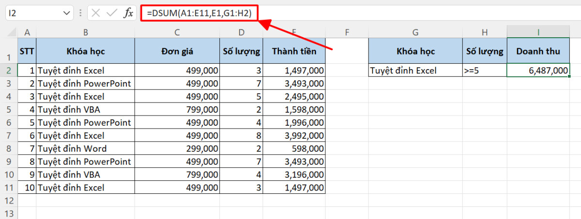The width and height of the screenshot is (581, 219).
Task: Click Tuyệt đỉnh VBA in row 10
Action: click(x=85, y=175)
